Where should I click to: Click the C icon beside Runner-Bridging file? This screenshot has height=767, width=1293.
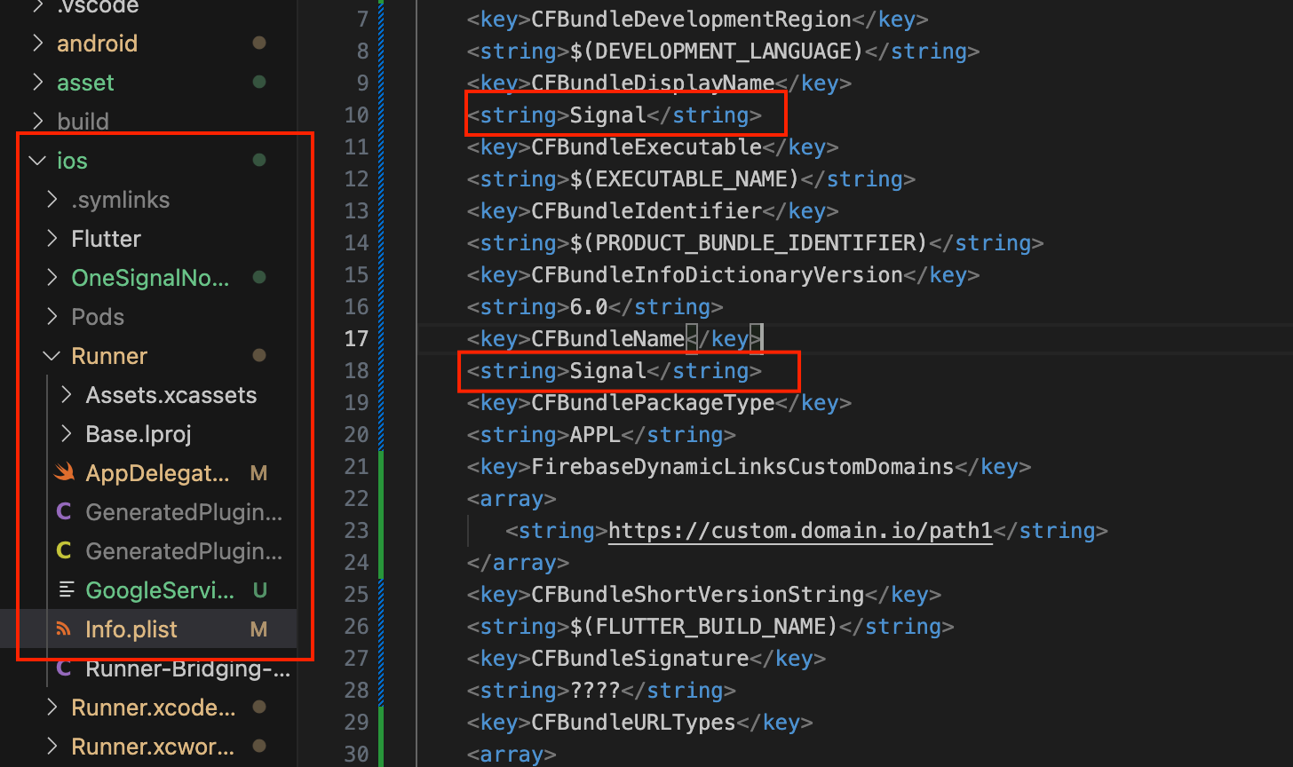[63, 668]
